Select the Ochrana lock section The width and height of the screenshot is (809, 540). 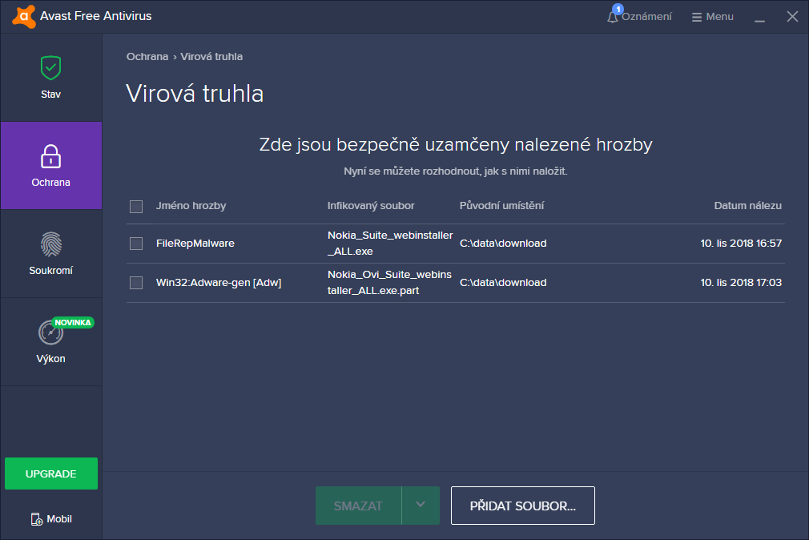pos(51,166)
